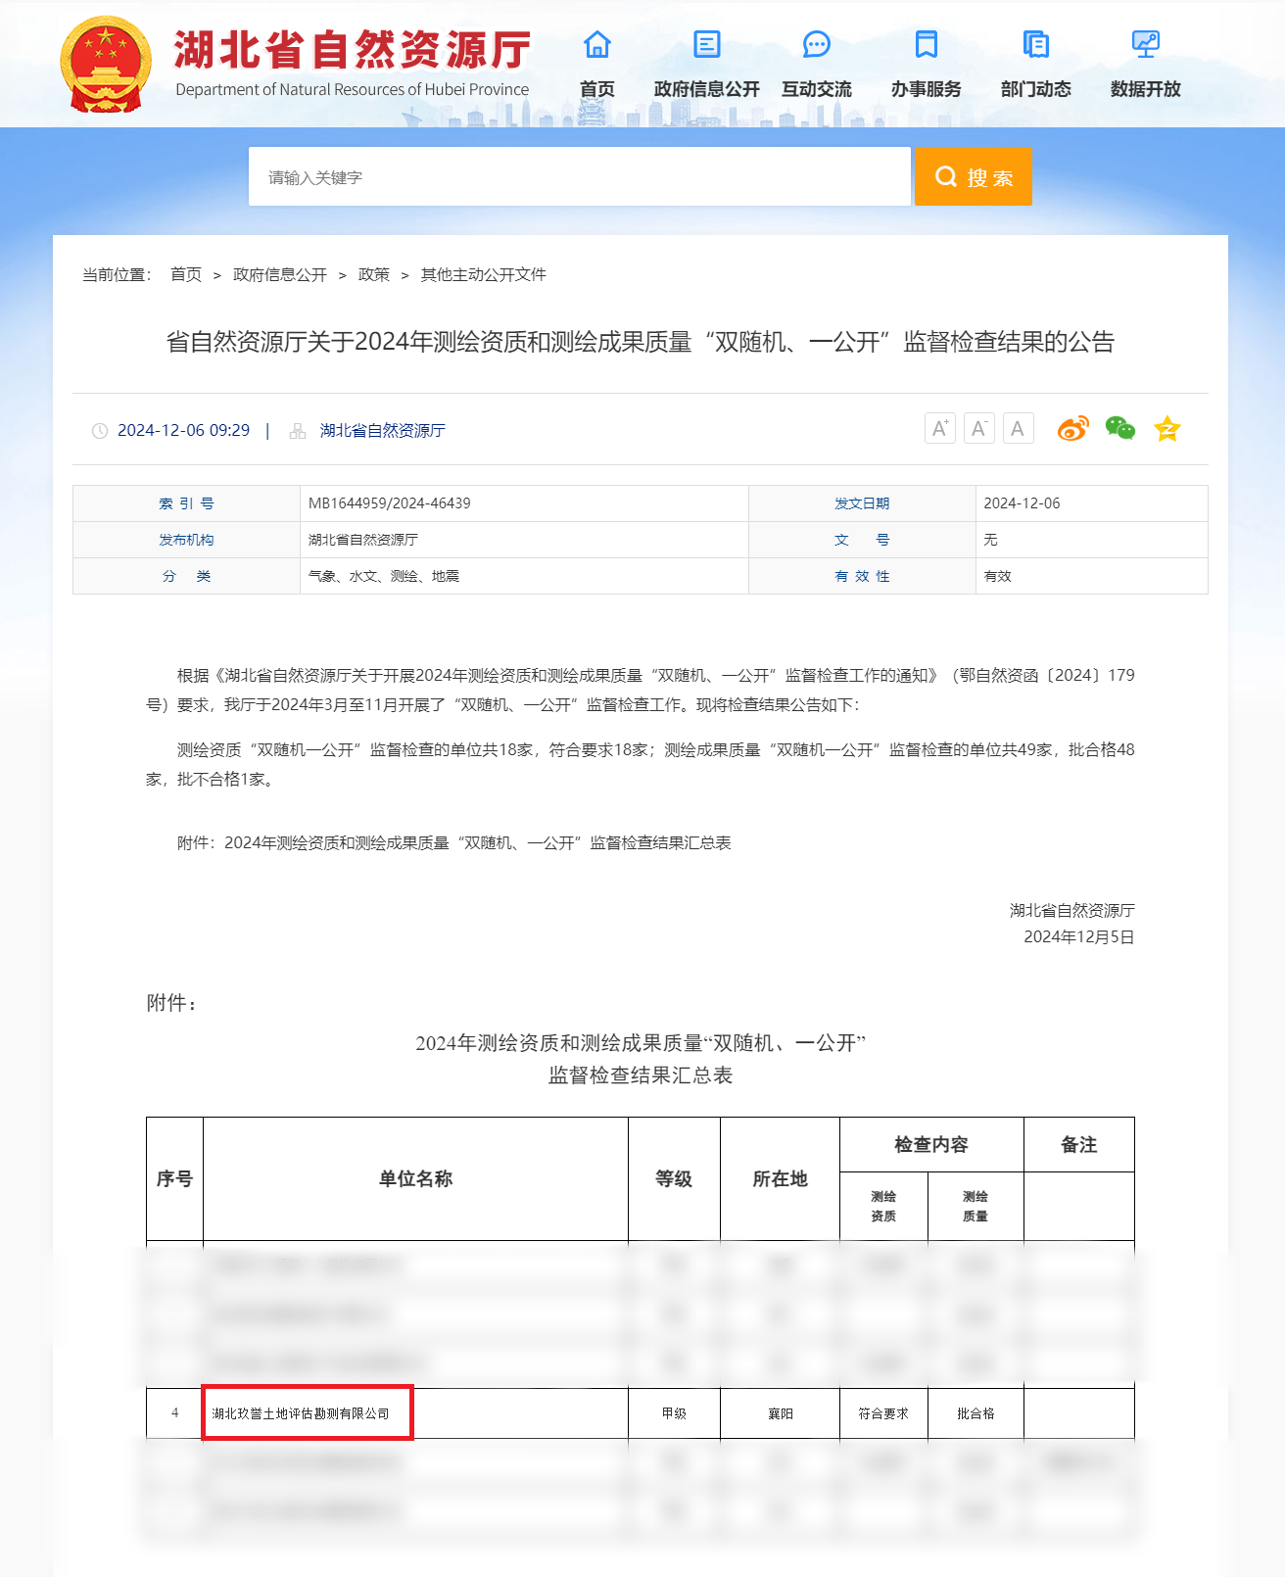
Task: Click the 政府信息公开 document icon
Action: (707, 45)
